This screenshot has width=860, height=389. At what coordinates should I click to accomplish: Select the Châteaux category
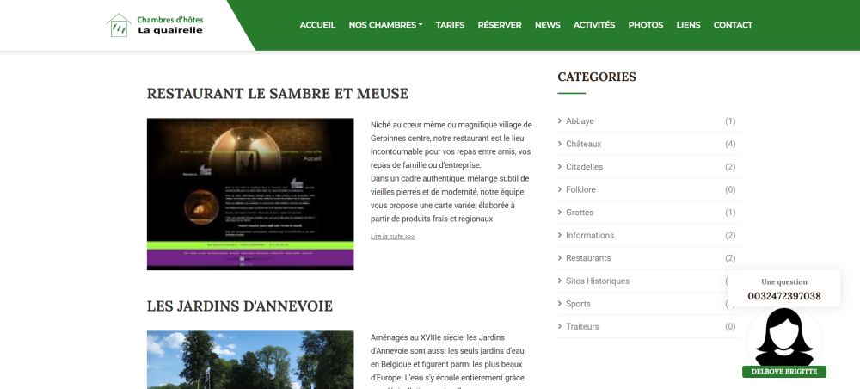pos(583,144)
